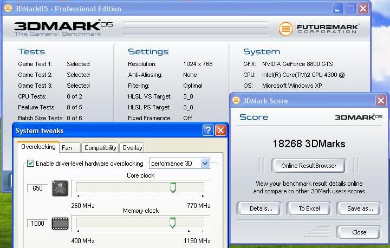Click the Details... button
Viewport: 390px width, 248px height.
point(261,208)
